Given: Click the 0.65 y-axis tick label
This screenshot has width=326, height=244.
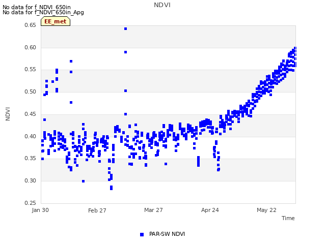Looking at the screenshot, I should pyautogui.click(x=31, y=25).
